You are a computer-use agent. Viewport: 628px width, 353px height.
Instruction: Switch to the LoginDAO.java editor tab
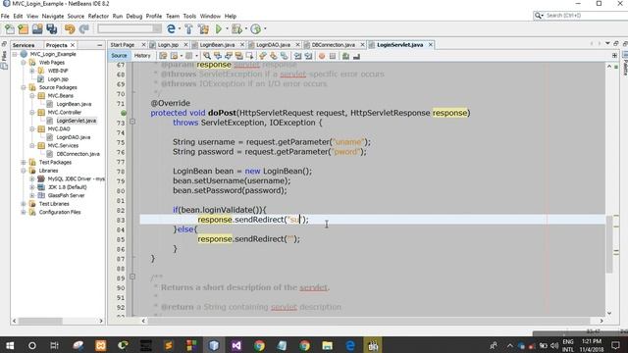(273, 45)
